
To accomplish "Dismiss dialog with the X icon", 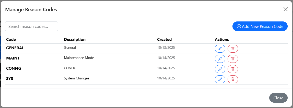I will pos(286,9).
